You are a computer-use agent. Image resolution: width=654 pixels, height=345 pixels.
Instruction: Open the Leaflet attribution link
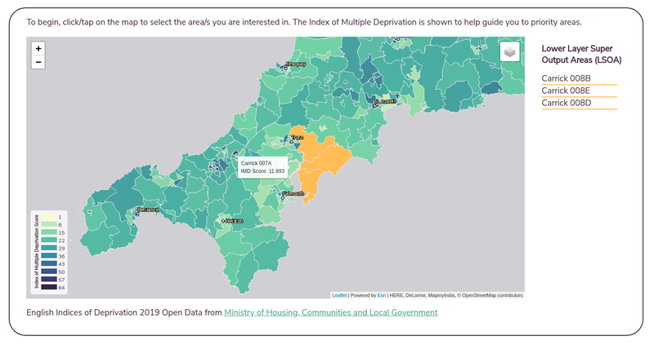click(x=338, y=295)
